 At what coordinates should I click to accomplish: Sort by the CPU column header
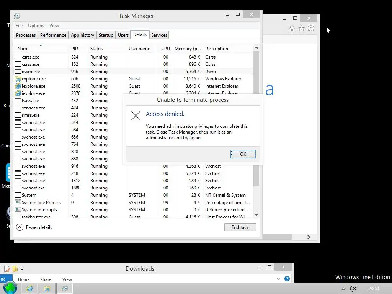pos(165,49)
